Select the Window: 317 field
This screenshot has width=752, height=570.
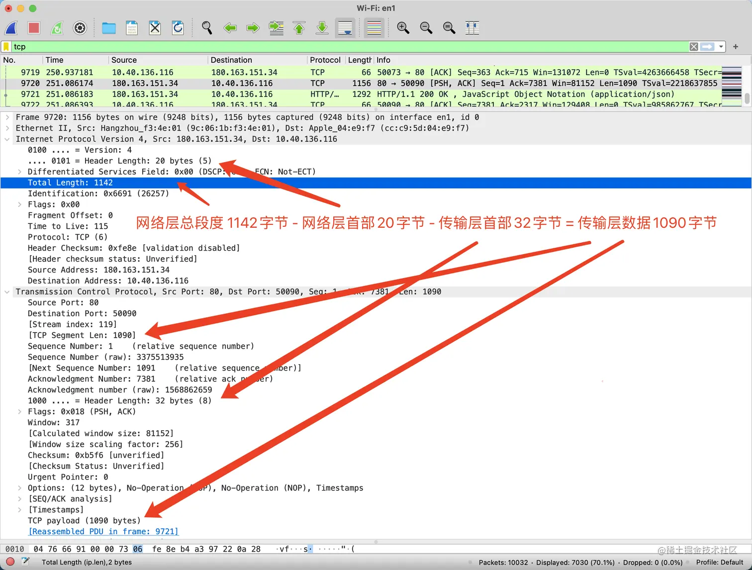point(54,423)
